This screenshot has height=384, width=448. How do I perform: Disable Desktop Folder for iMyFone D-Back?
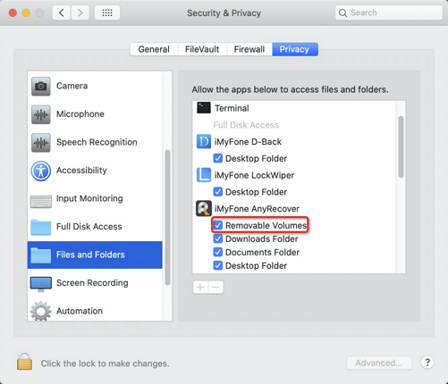(x=218, y=158)
